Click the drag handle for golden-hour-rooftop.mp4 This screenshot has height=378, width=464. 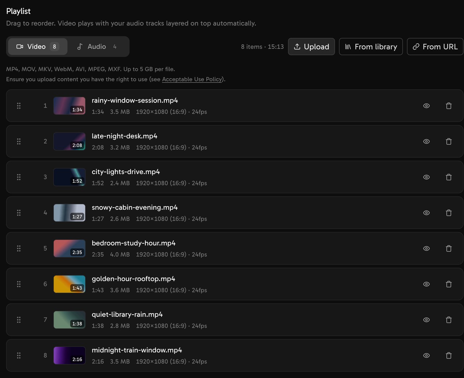tap(19, 284)
